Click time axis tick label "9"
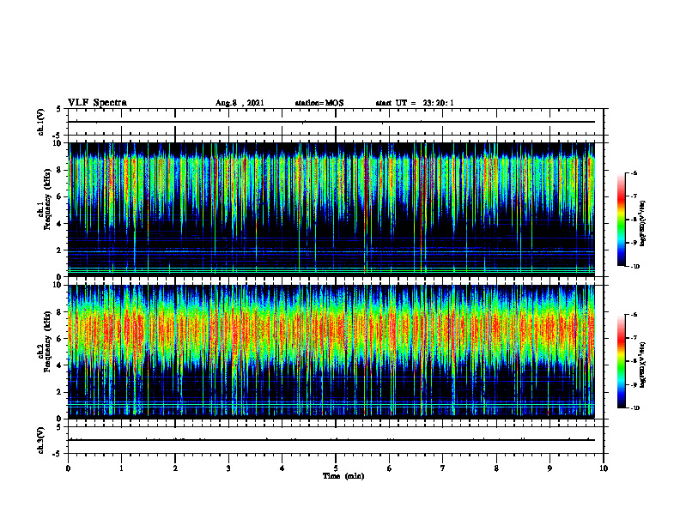680x525 pixels. [549, 468]
